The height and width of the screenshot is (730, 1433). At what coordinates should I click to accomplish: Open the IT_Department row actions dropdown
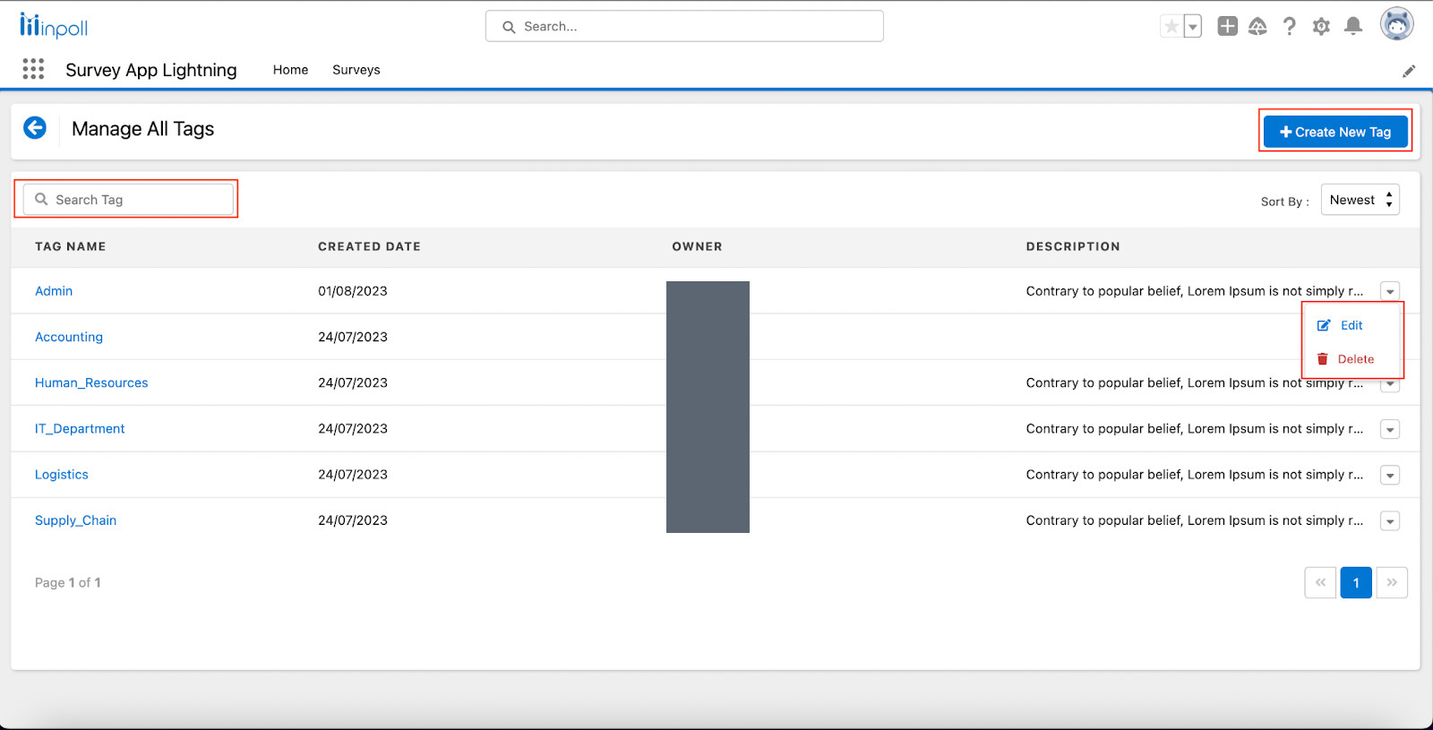coord(1390,429)
